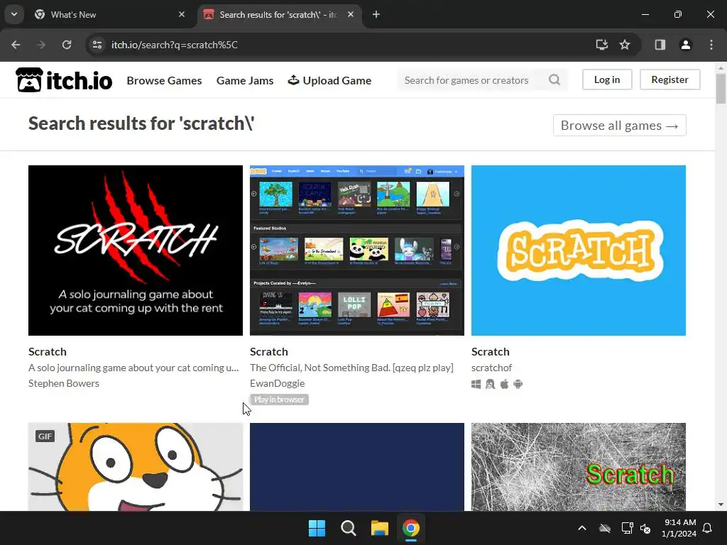Click the Upload Game arrow icon
727x545 pixels.
(293, 79)
